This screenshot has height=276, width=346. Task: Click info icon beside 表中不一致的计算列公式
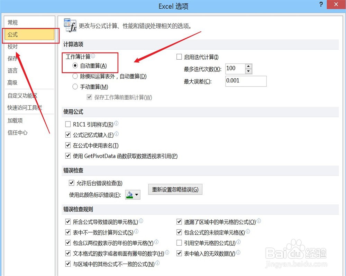click(x=136, y=231)
